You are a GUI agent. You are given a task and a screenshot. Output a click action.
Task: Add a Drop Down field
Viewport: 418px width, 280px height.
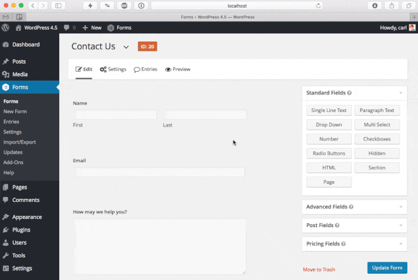329,125
